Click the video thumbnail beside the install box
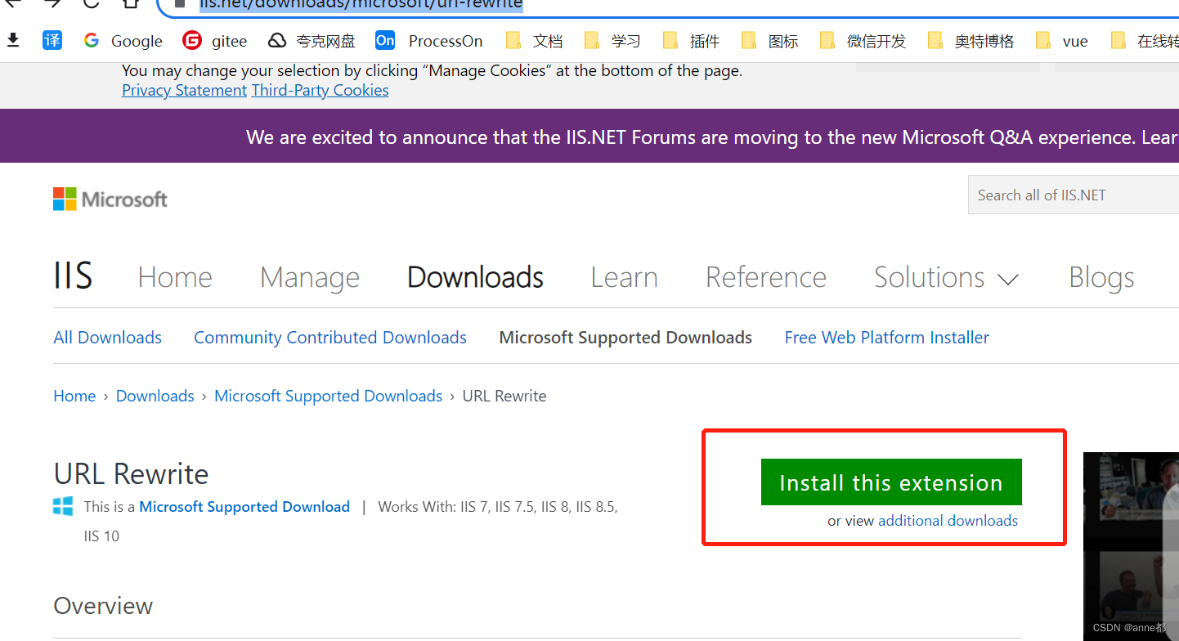This screenshot has height=641, width=1179. 1131,546
